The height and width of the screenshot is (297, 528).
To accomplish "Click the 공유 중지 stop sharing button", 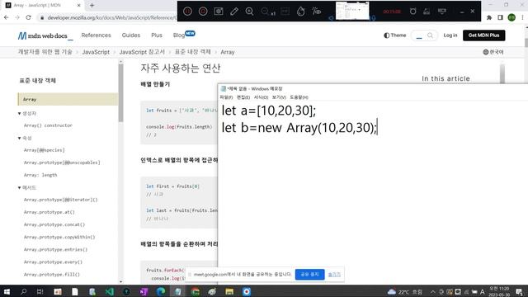I will (x=310, y=275).
